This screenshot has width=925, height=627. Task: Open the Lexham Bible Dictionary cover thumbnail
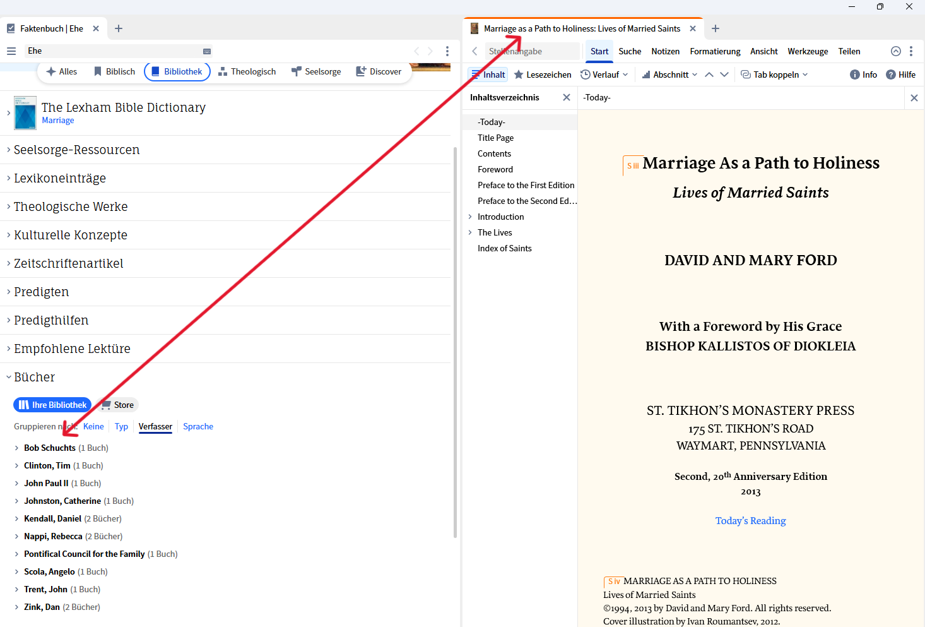point(25,113)
